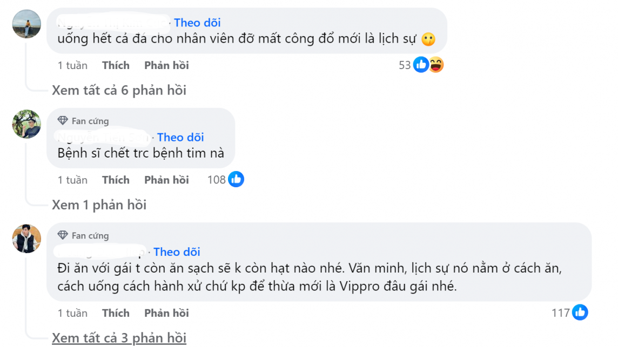Like the first comment using "Thích"
The height and width of the screenshot is (347, 618).
click(116, 65)
